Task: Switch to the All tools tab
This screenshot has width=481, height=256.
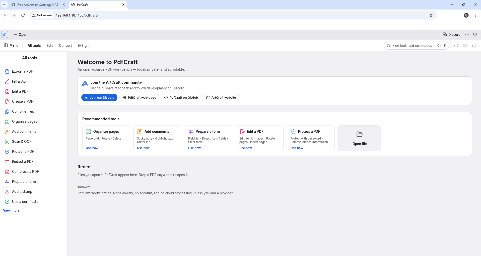Action: (x=34, y=46)
